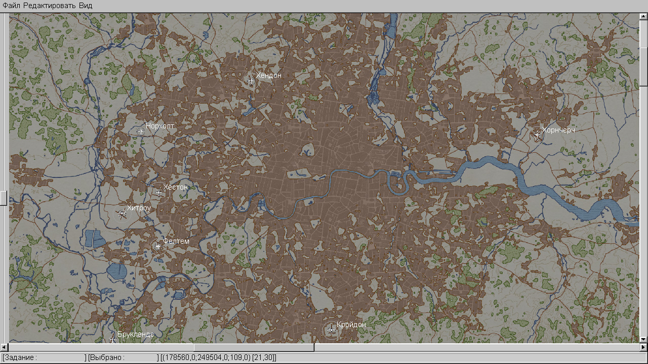The image size is (648, 364).
Task: Click the vertical scrollbar up arrow
Action: pyautogui.click(x=643, y=17)
